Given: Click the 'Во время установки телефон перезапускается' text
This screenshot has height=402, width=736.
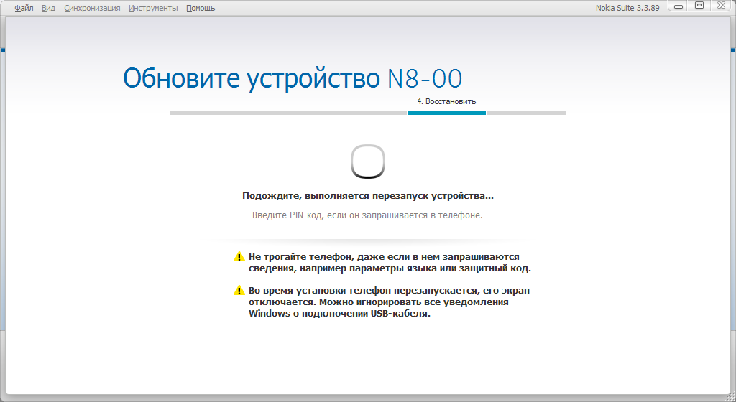Looking at the screenshot, I should 389,301.
